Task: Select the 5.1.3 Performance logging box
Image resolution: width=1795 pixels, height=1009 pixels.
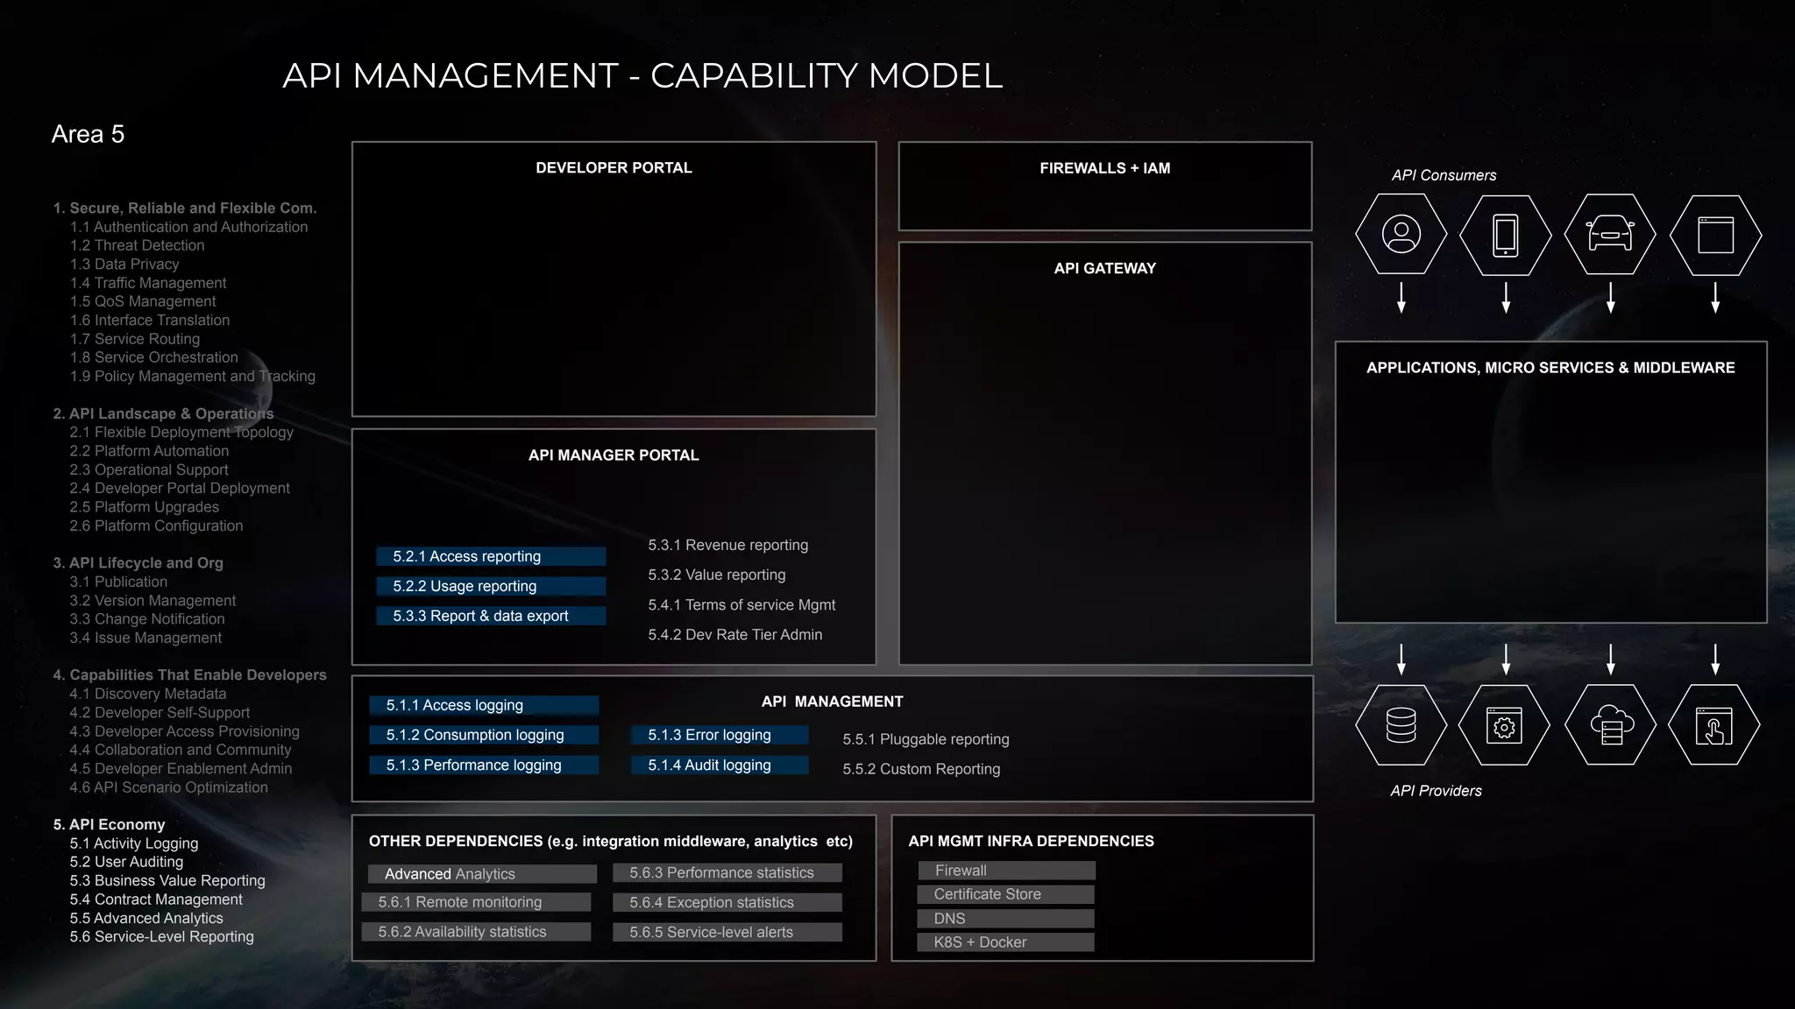Action: 484,765
